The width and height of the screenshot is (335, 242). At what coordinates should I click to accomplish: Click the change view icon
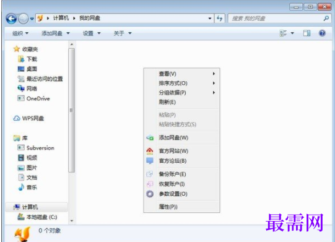point(284,33)
